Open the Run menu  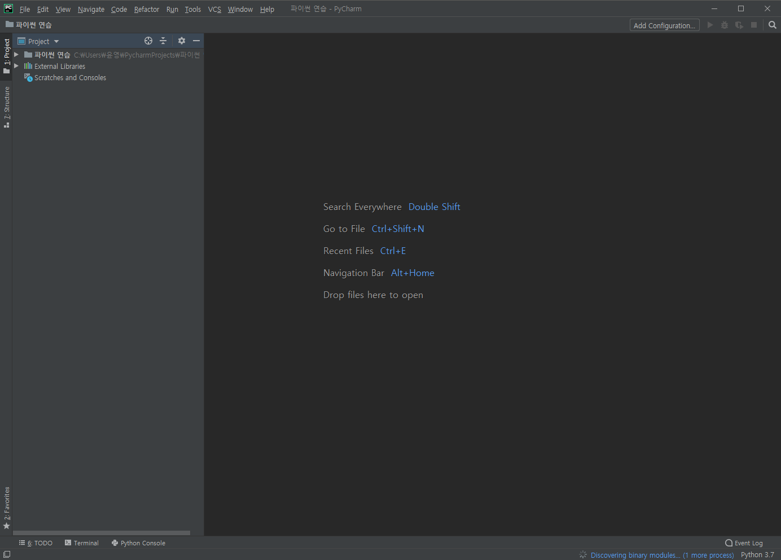(172, 9)
